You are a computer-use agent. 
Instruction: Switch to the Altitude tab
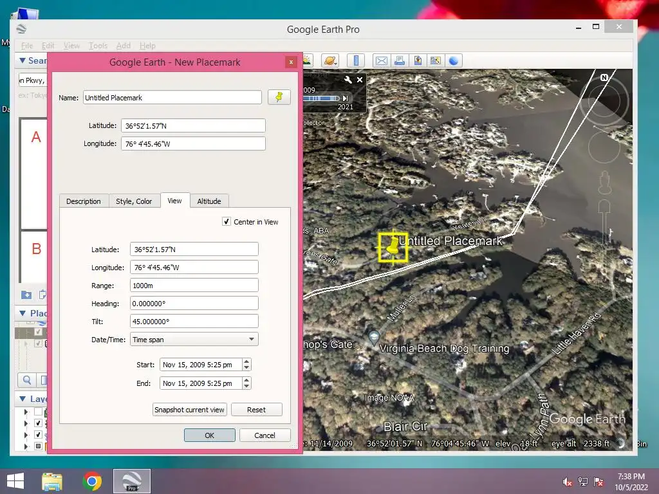click(209, 201)
